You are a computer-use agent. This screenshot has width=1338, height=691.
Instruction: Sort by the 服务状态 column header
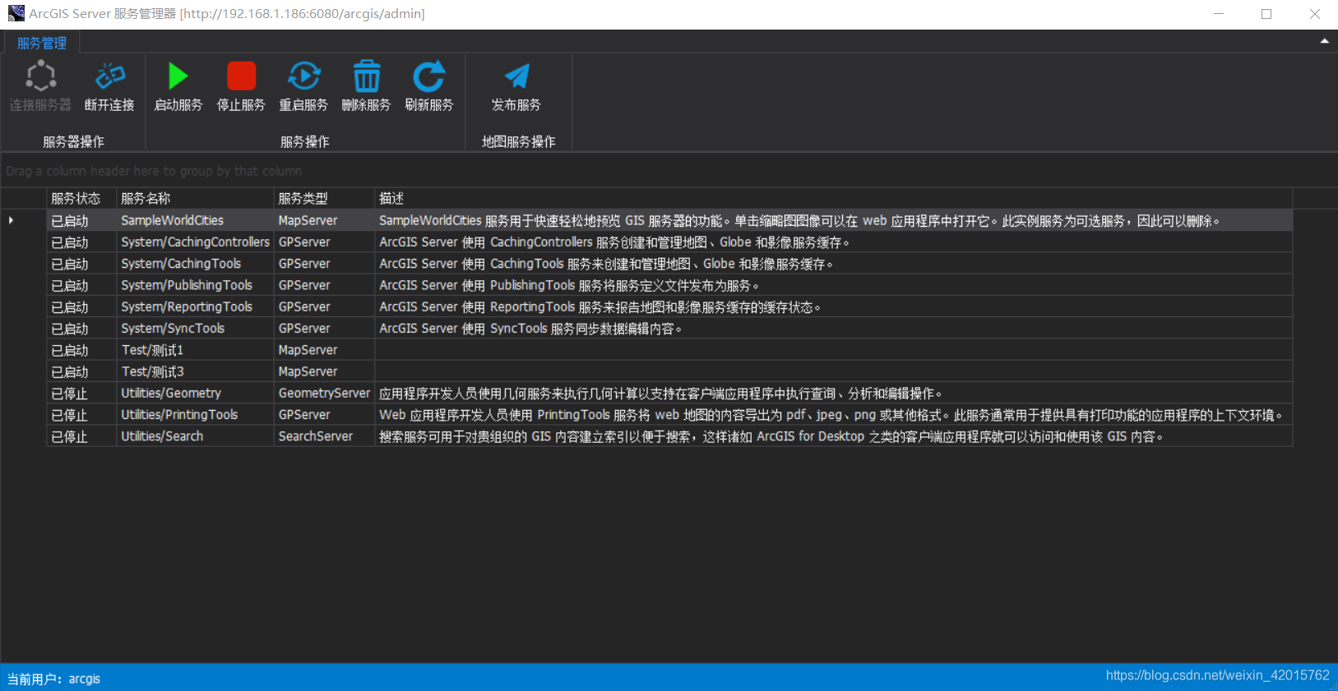pos(81,198)
